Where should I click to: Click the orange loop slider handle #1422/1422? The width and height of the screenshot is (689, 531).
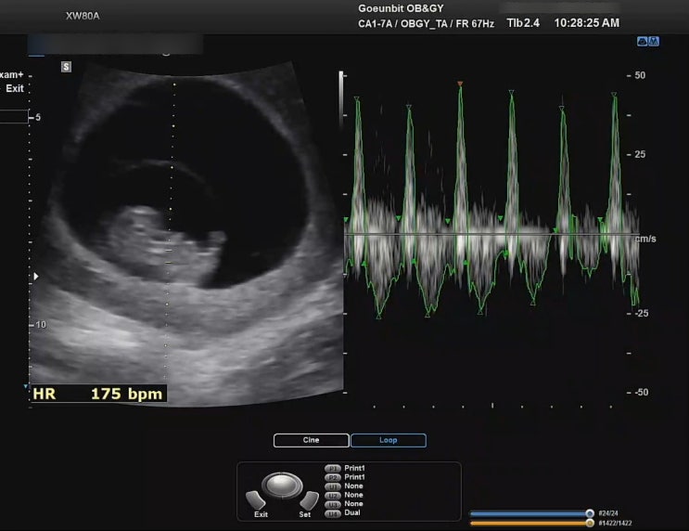tap(590, 523)
